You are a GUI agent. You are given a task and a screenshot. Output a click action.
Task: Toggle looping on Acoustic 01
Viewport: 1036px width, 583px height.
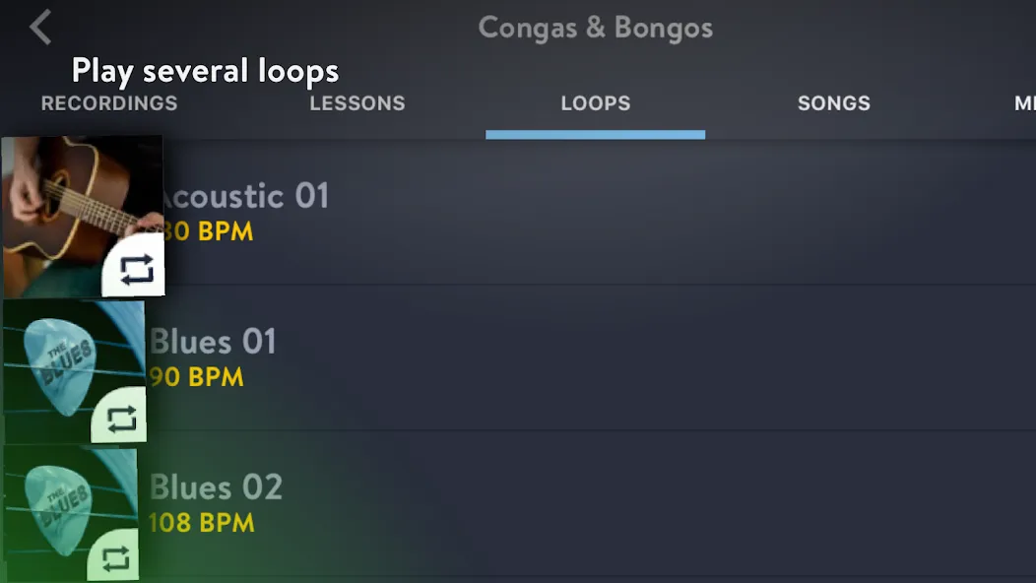tap(138, 265)
